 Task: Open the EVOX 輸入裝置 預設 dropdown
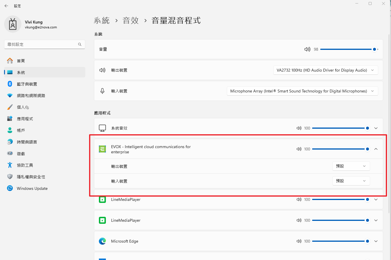[x=351, y=181]
